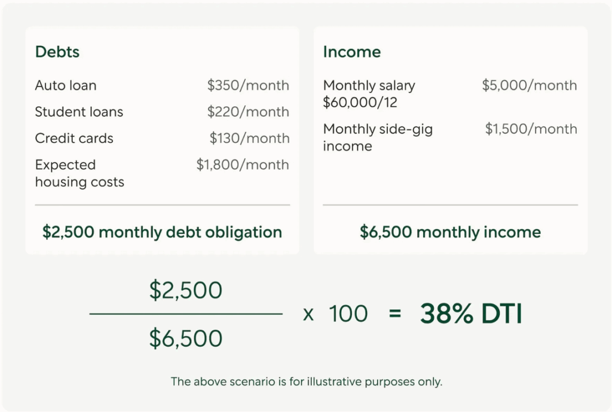Click the $6,500 denominator in the formula
The image size is (612, 412).
coord(186,339)
